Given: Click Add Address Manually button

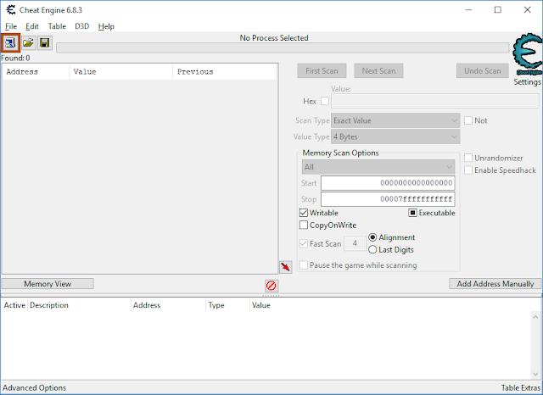Looking at the screenshot, I should [x=495, y=284].
